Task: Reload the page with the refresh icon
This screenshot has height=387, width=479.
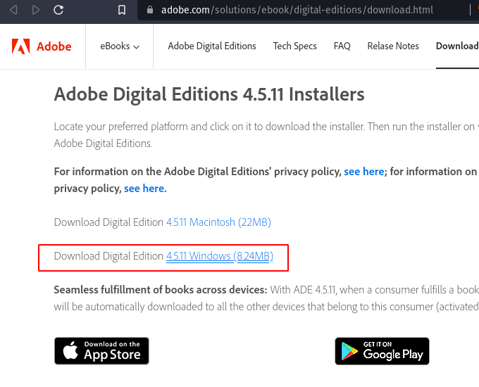Action: coord(58,10)
